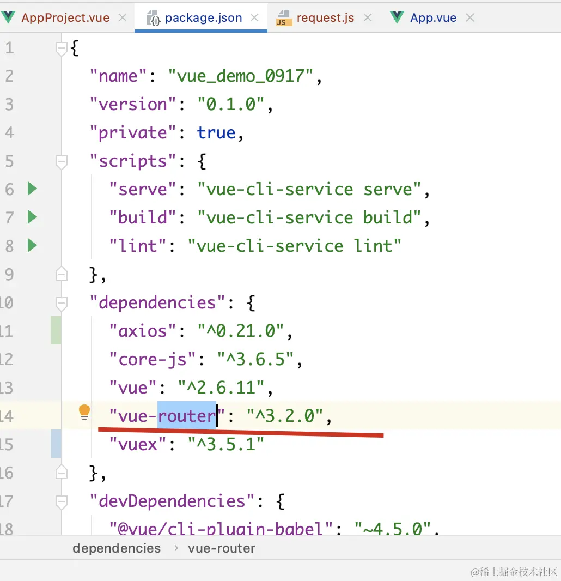Click the "core-js" key

click(x=152, y=359)
